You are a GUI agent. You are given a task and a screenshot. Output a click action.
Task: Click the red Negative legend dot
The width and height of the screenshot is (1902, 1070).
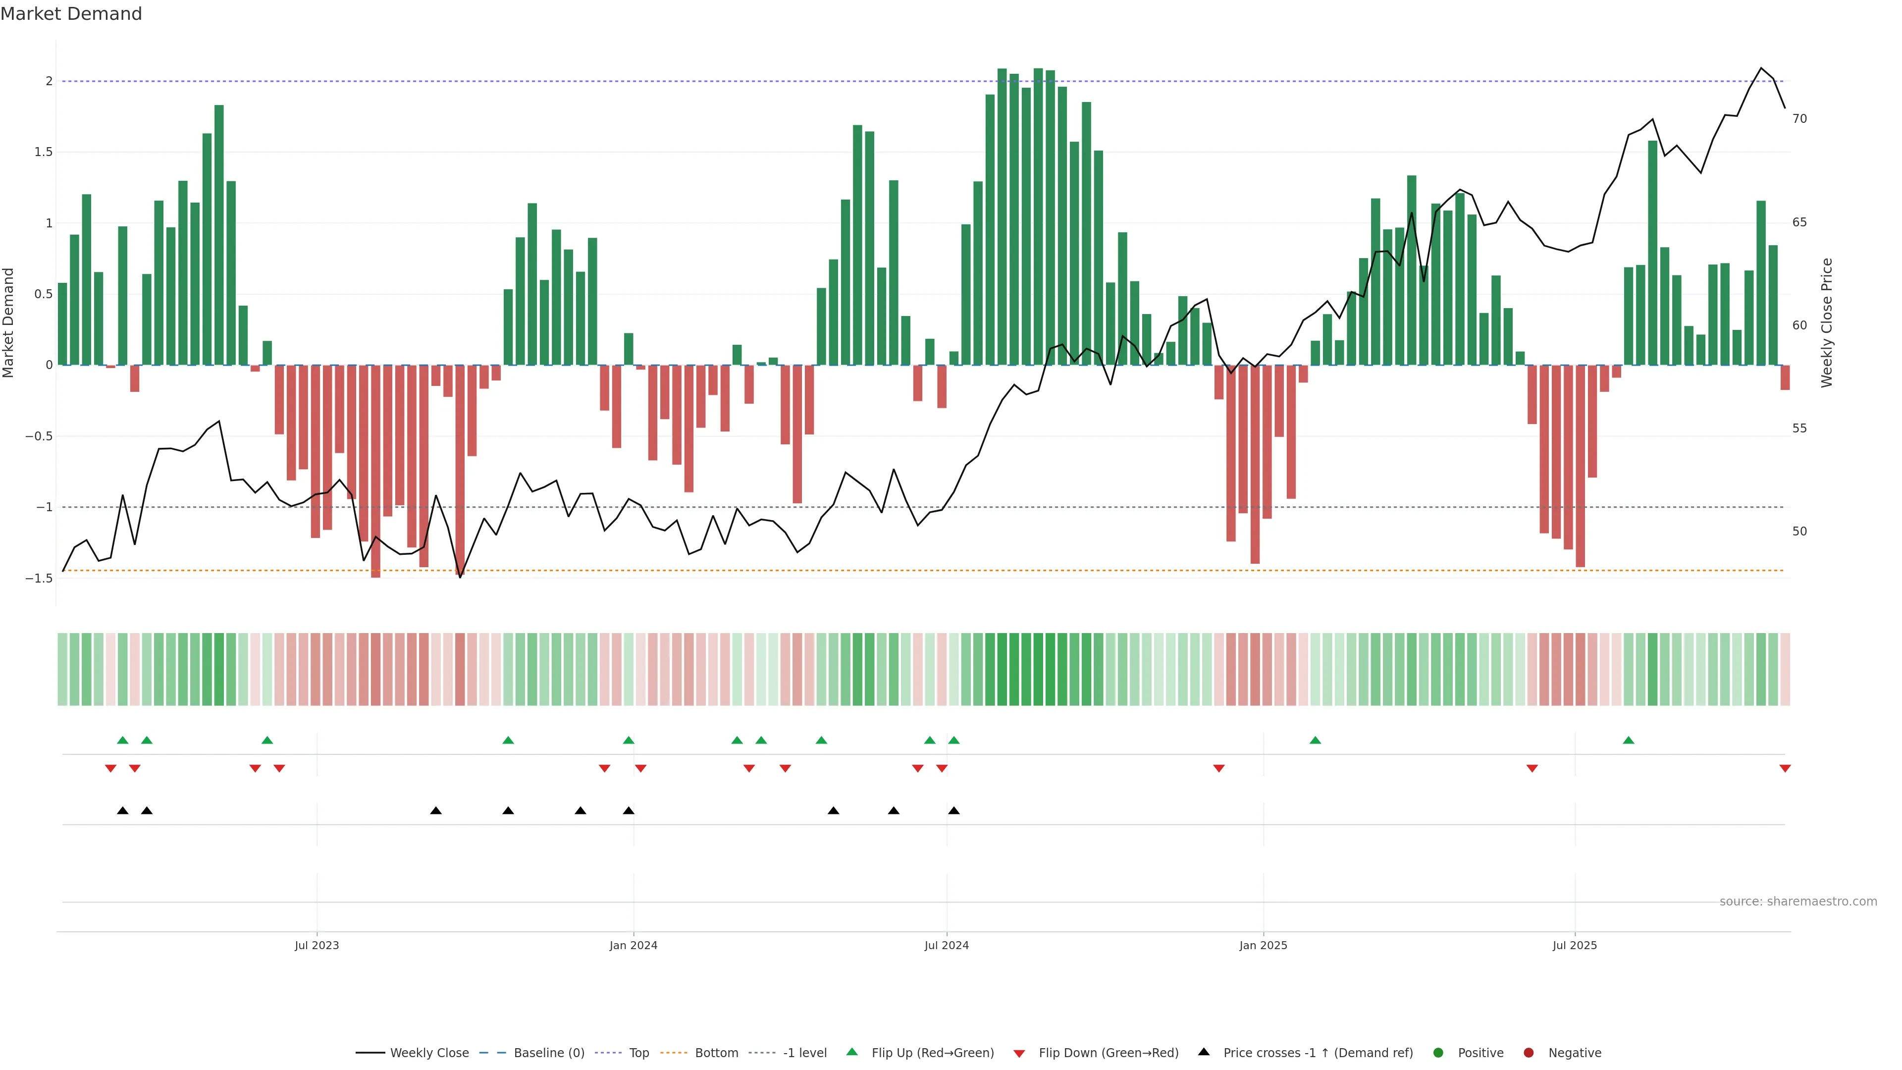click(1529, 1052)
